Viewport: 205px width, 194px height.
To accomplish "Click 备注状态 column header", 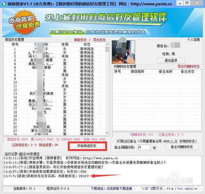I will (187, 72).
